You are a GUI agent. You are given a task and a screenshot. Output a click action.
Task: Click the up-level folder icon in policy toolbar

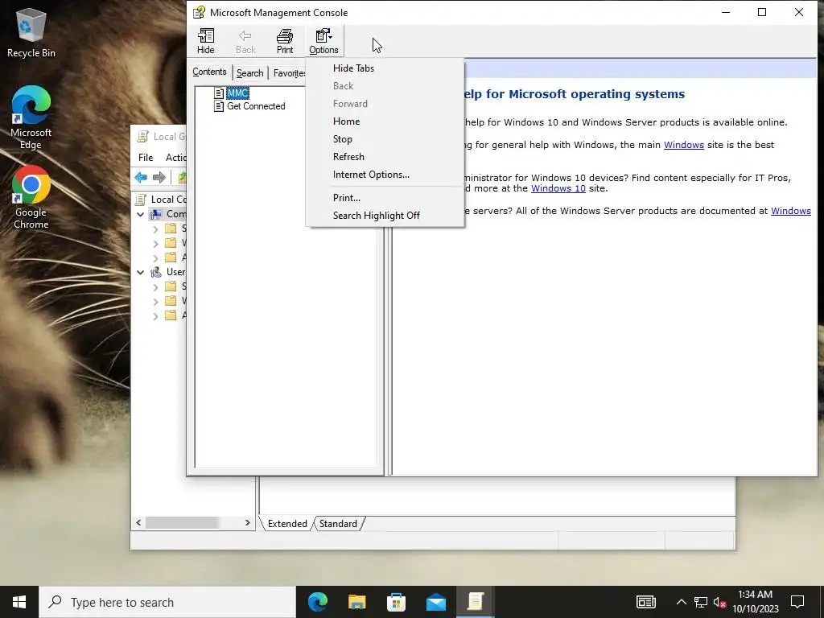pos(183,177)
